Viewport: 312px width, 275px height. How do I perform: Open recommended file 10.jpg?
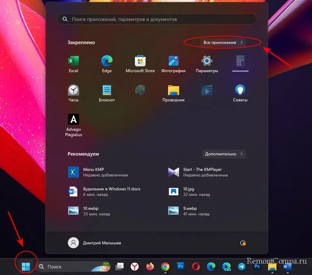click(x=189, y=192)
